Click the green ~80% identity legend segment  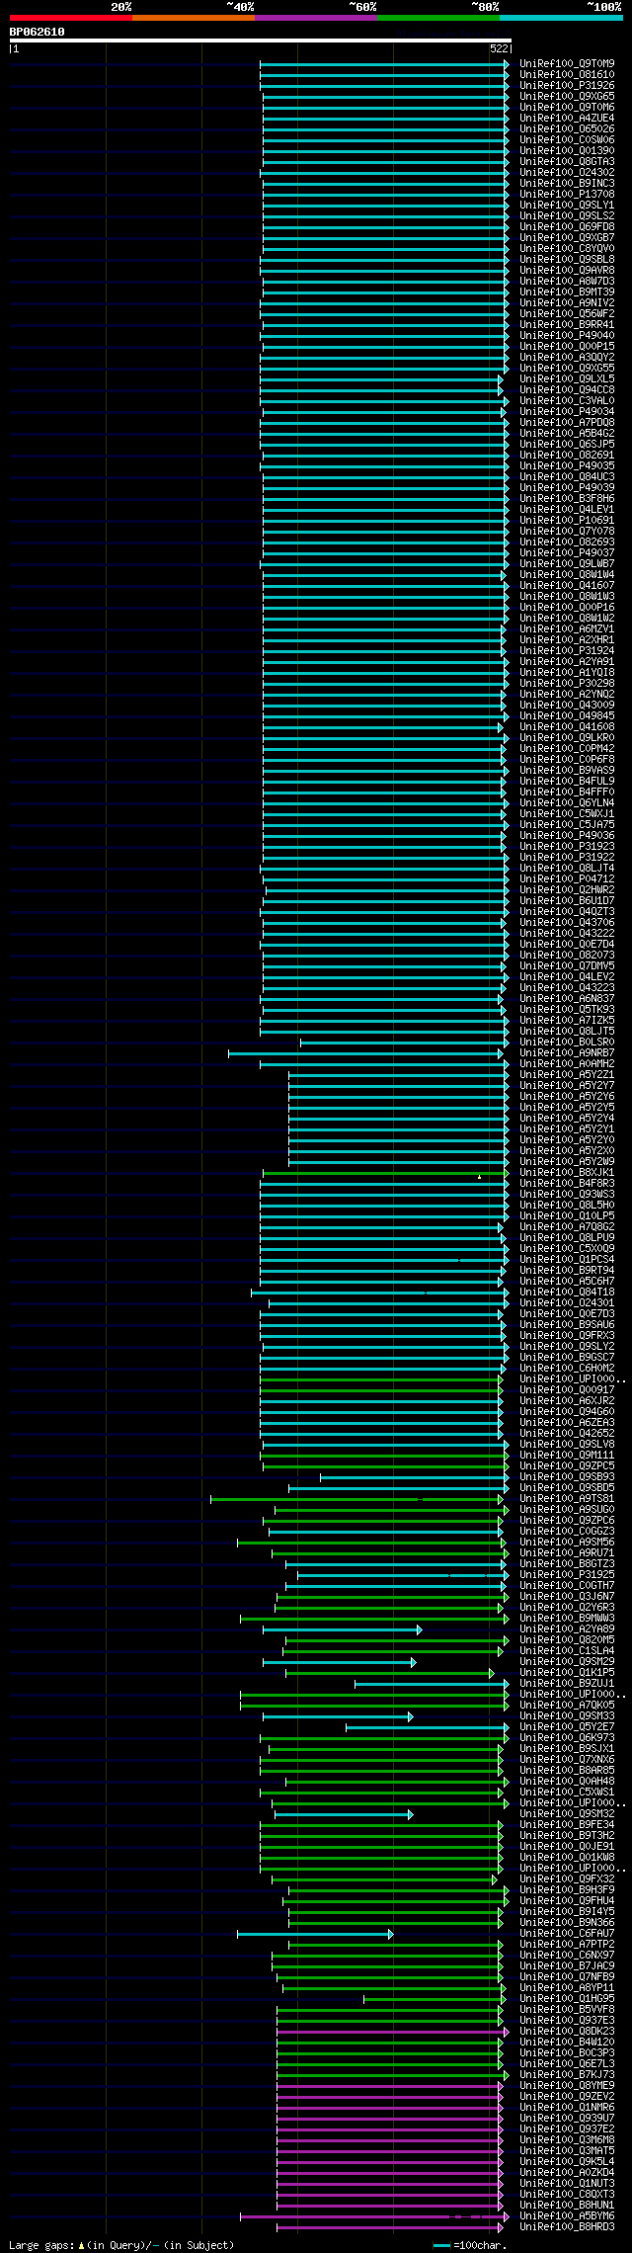(x=437, y=18)
